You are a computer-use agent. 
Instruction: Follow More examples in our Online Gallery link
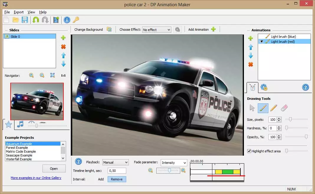pos(36,178)
